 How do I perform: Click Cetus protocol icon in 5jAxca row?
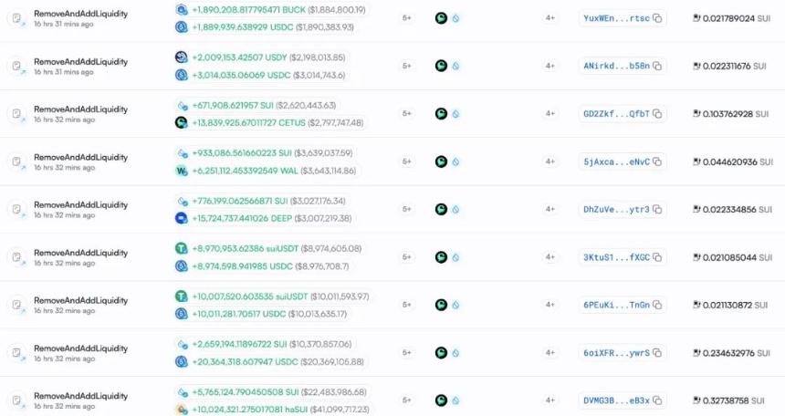point(441,161)
